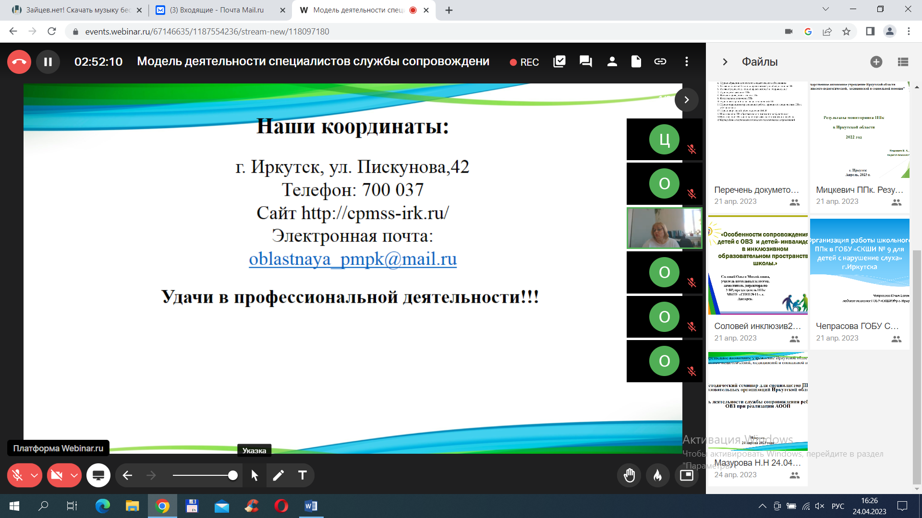Click the camera-in-use indicator in address bar
The width and height of the screenshot is (922, 518).
click(x=789, y=31)
